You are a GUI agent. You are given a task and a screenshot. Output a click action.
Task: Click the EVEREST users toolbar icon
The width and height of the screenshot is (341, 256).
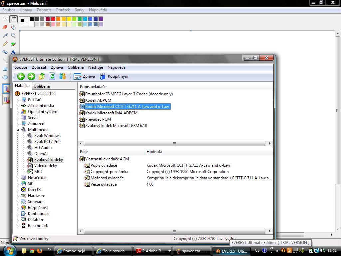(62, 76)
